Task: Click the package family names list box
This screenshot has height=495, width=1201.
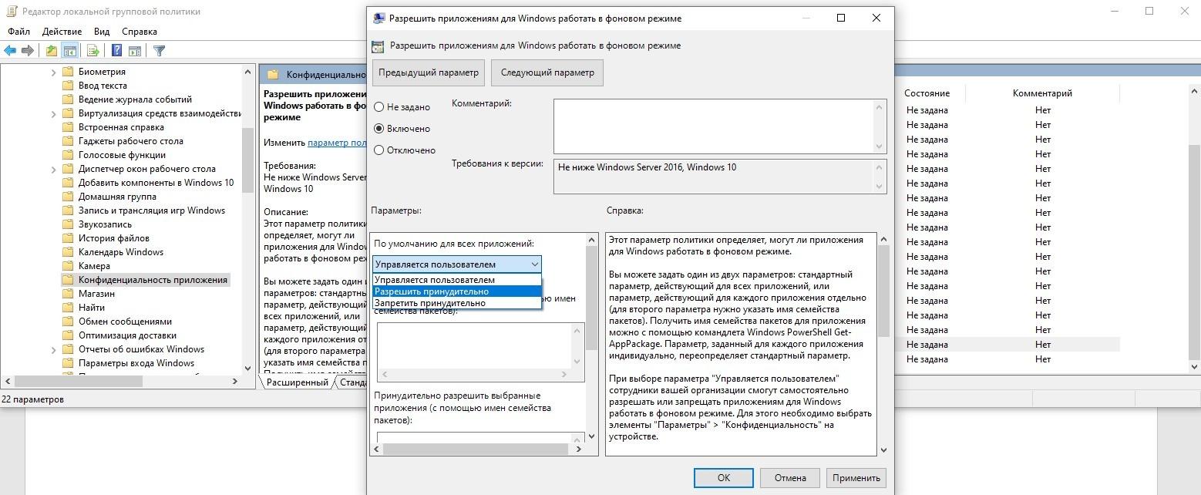Action: [481, 352]
